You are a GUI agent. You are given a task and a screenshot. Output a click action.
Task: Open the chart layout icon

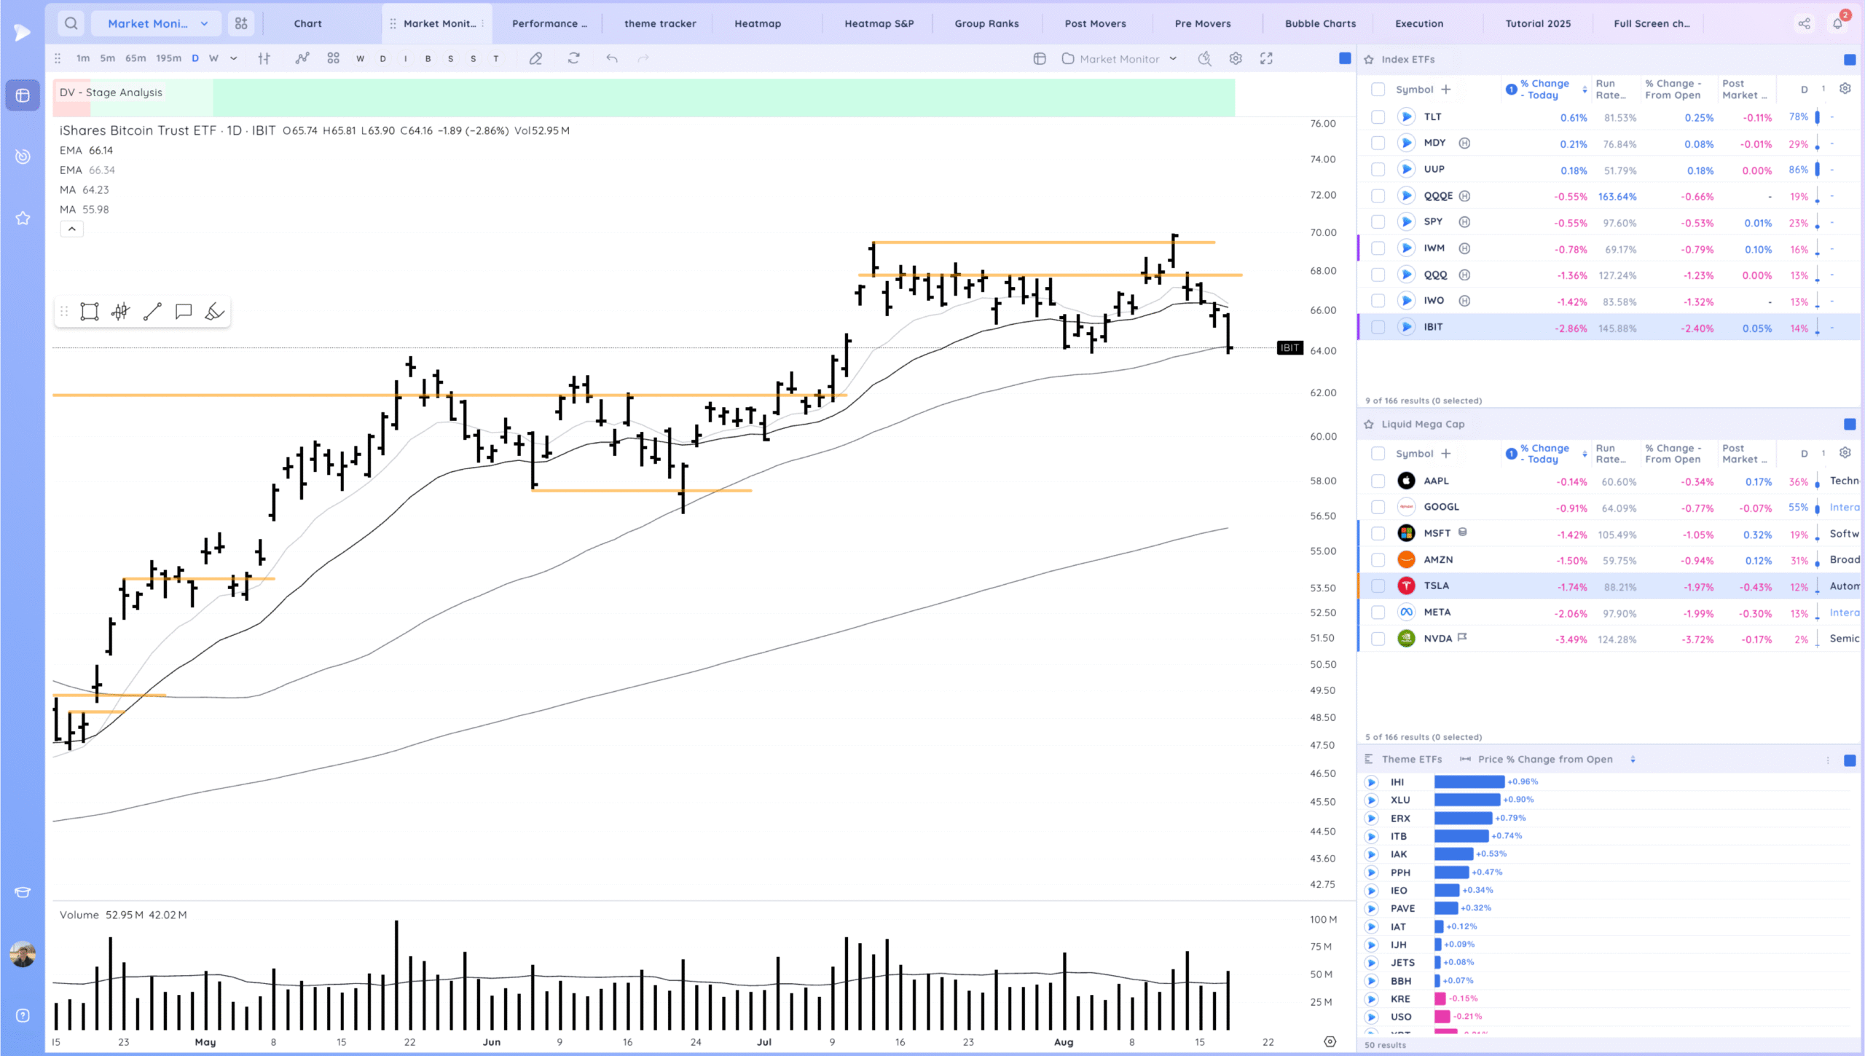click(1040, 59)
